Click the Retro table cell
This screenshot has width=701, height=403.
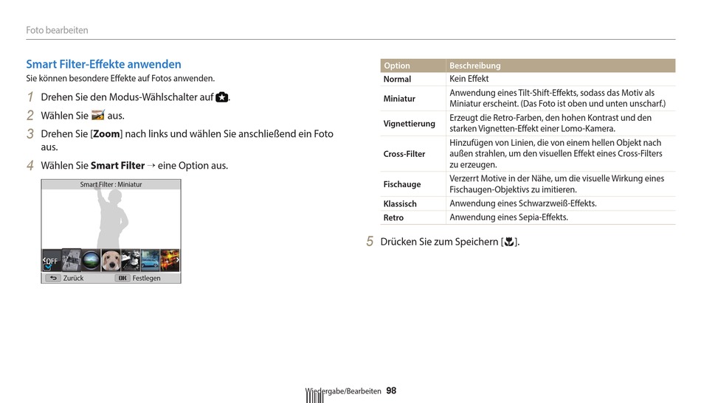coord(413,218)
